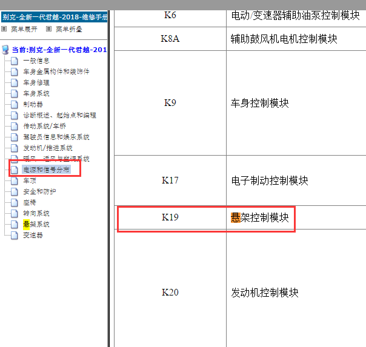Click the page icon beside 车身系统

point(15,93)
